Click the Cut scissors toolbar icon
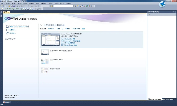The image size is (177, 106). (17, 6)
